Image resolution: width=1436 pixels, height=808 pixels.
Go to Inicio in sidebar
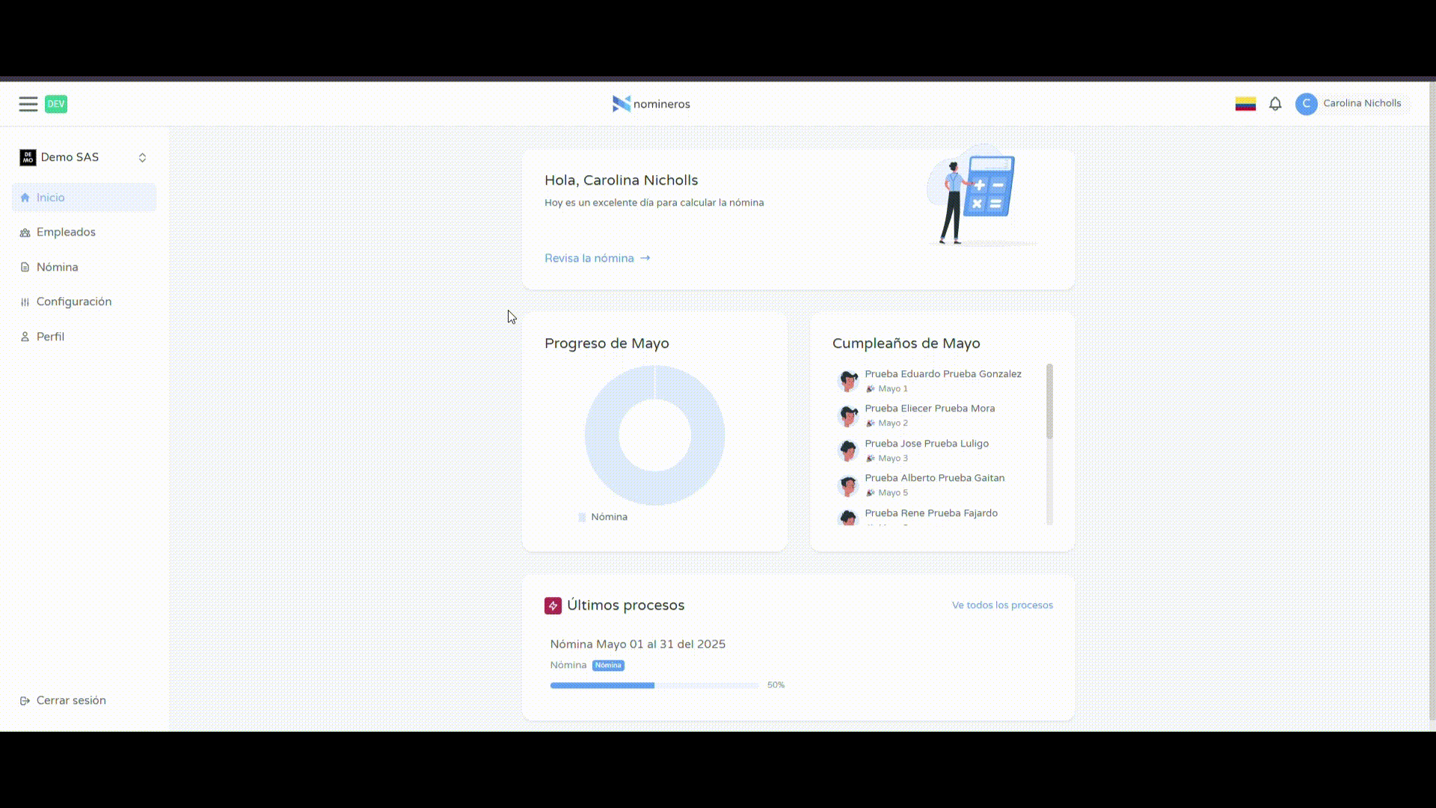click(x=51, y=198)
